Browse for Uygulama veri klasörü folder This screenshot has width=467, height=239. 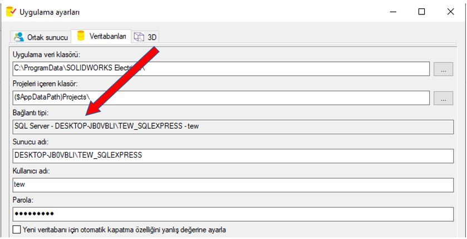pyautogui.click(x=444, y=69)
